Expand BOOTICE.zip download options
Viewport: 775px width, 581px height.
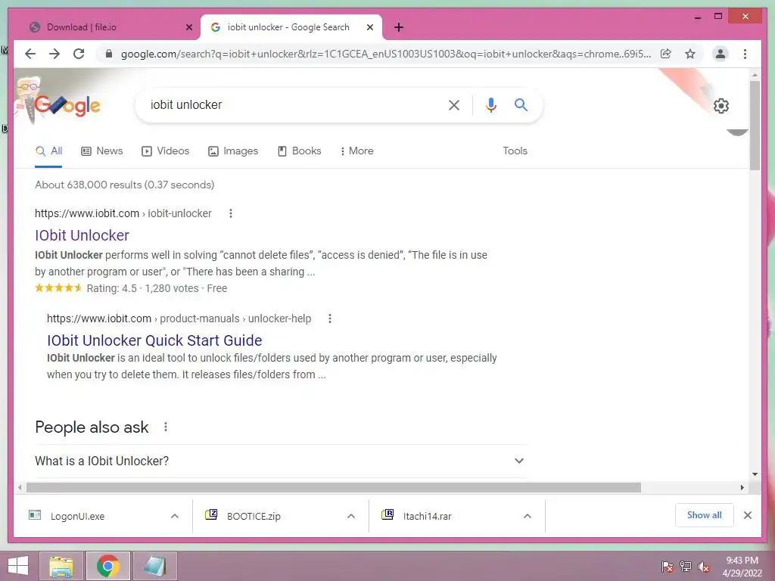(x=351, y=516)
